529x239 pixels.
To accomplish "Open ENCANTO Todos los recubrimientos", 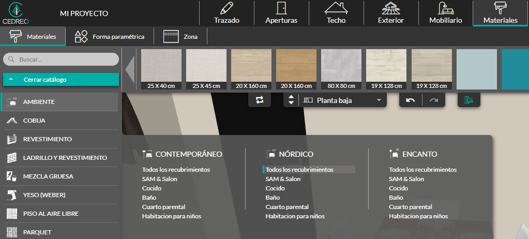I will coord(422,170).
